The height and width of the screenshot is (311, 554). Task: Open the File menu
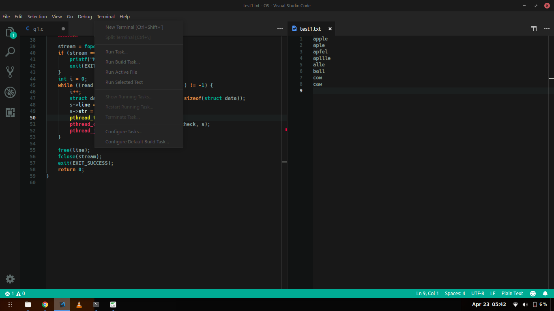tap(6, 17)
